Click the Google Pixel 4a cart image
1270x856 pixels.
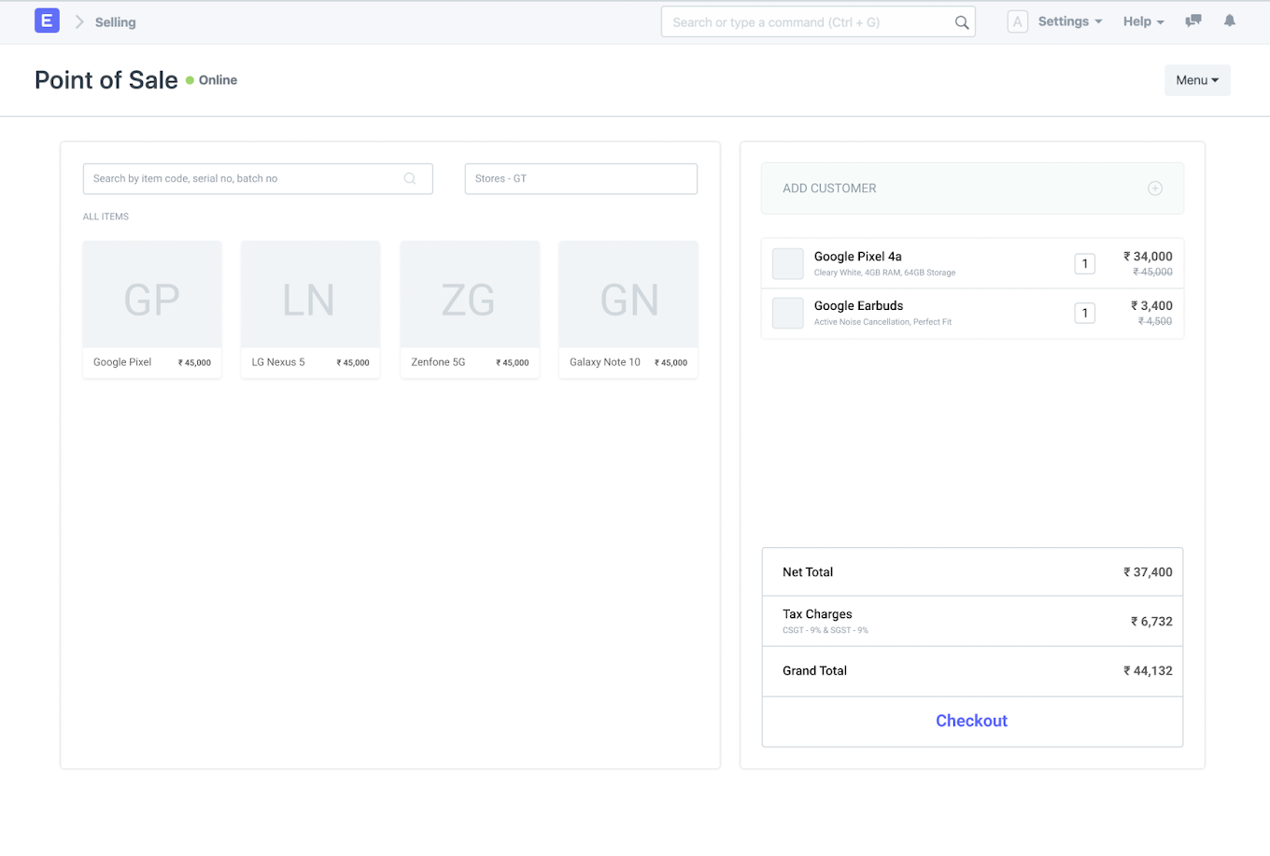pos(788,263)
